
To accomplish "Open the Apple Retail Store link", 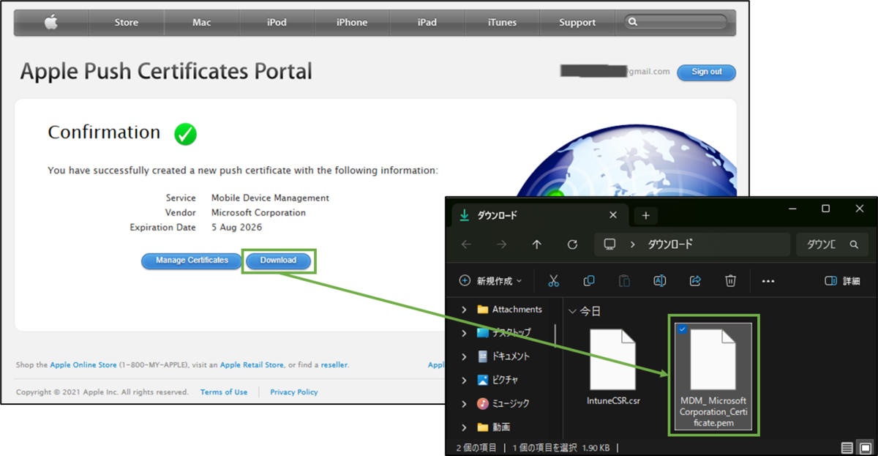I will pos(252,365).
